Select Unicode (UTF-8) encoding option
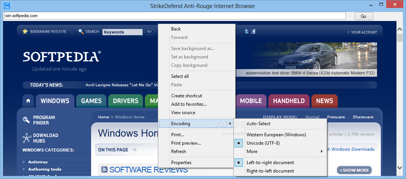Image resolution: width=406 pixels, height=179 pixels. point(280,143)
